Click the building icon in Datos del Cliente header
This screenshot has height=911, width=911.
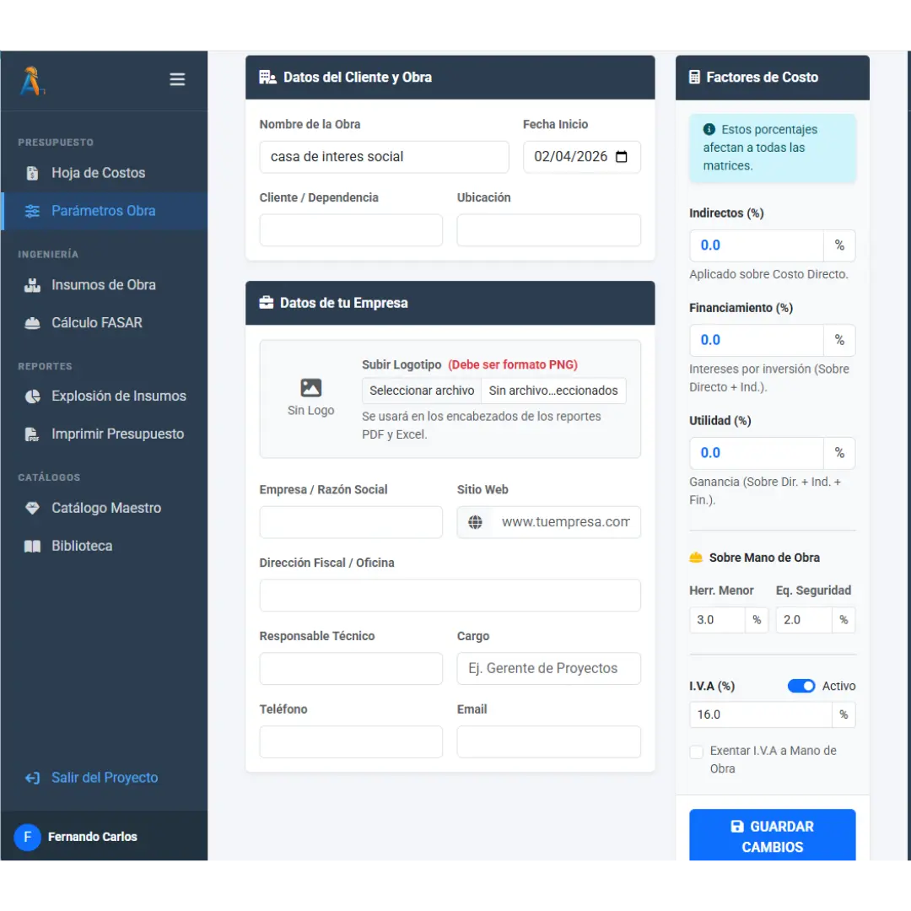[267, 78]
